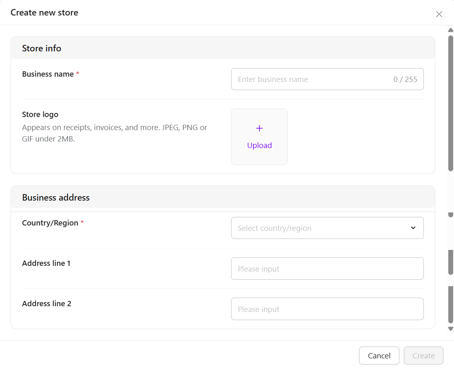Screen dimensions: 454x369
Task: Click the Store info section header
Action: [42, 48]
